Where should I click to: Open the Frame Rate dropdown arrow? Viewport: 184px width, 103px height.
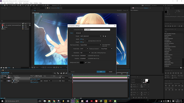pyautogui.click(x=87, y=49)
